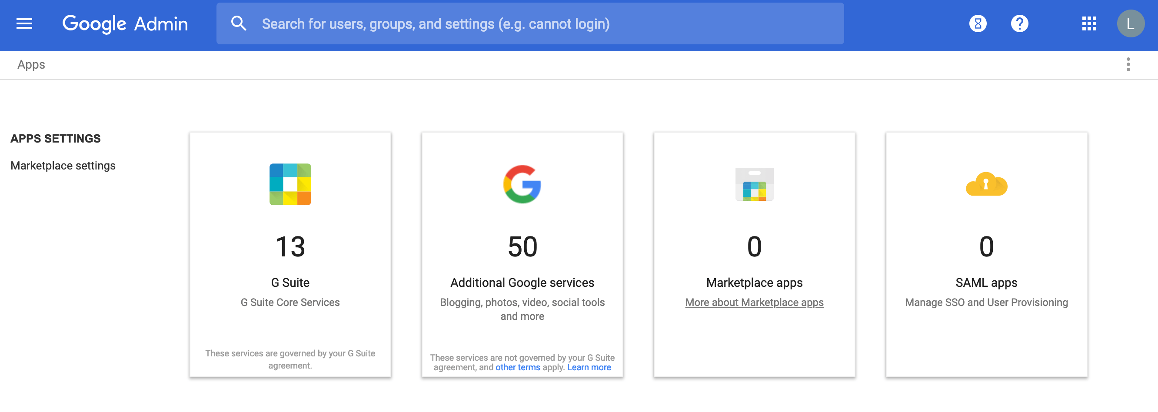Click the number 50 on services card
This screenshot has height=412, width=1158.
[x=522, y=247]
